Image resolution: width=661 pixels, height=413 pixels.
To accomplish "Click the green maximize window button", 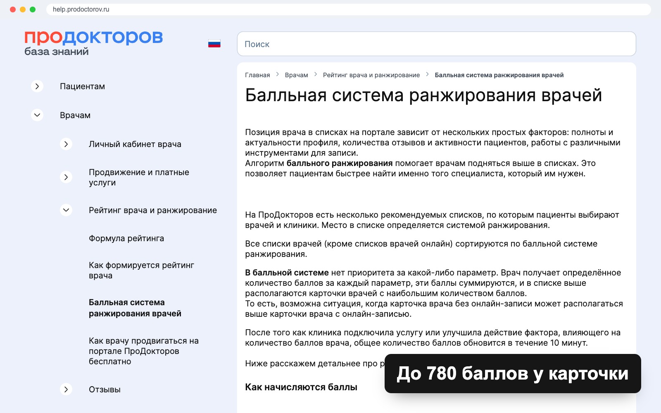I will [x=33, y=9].
